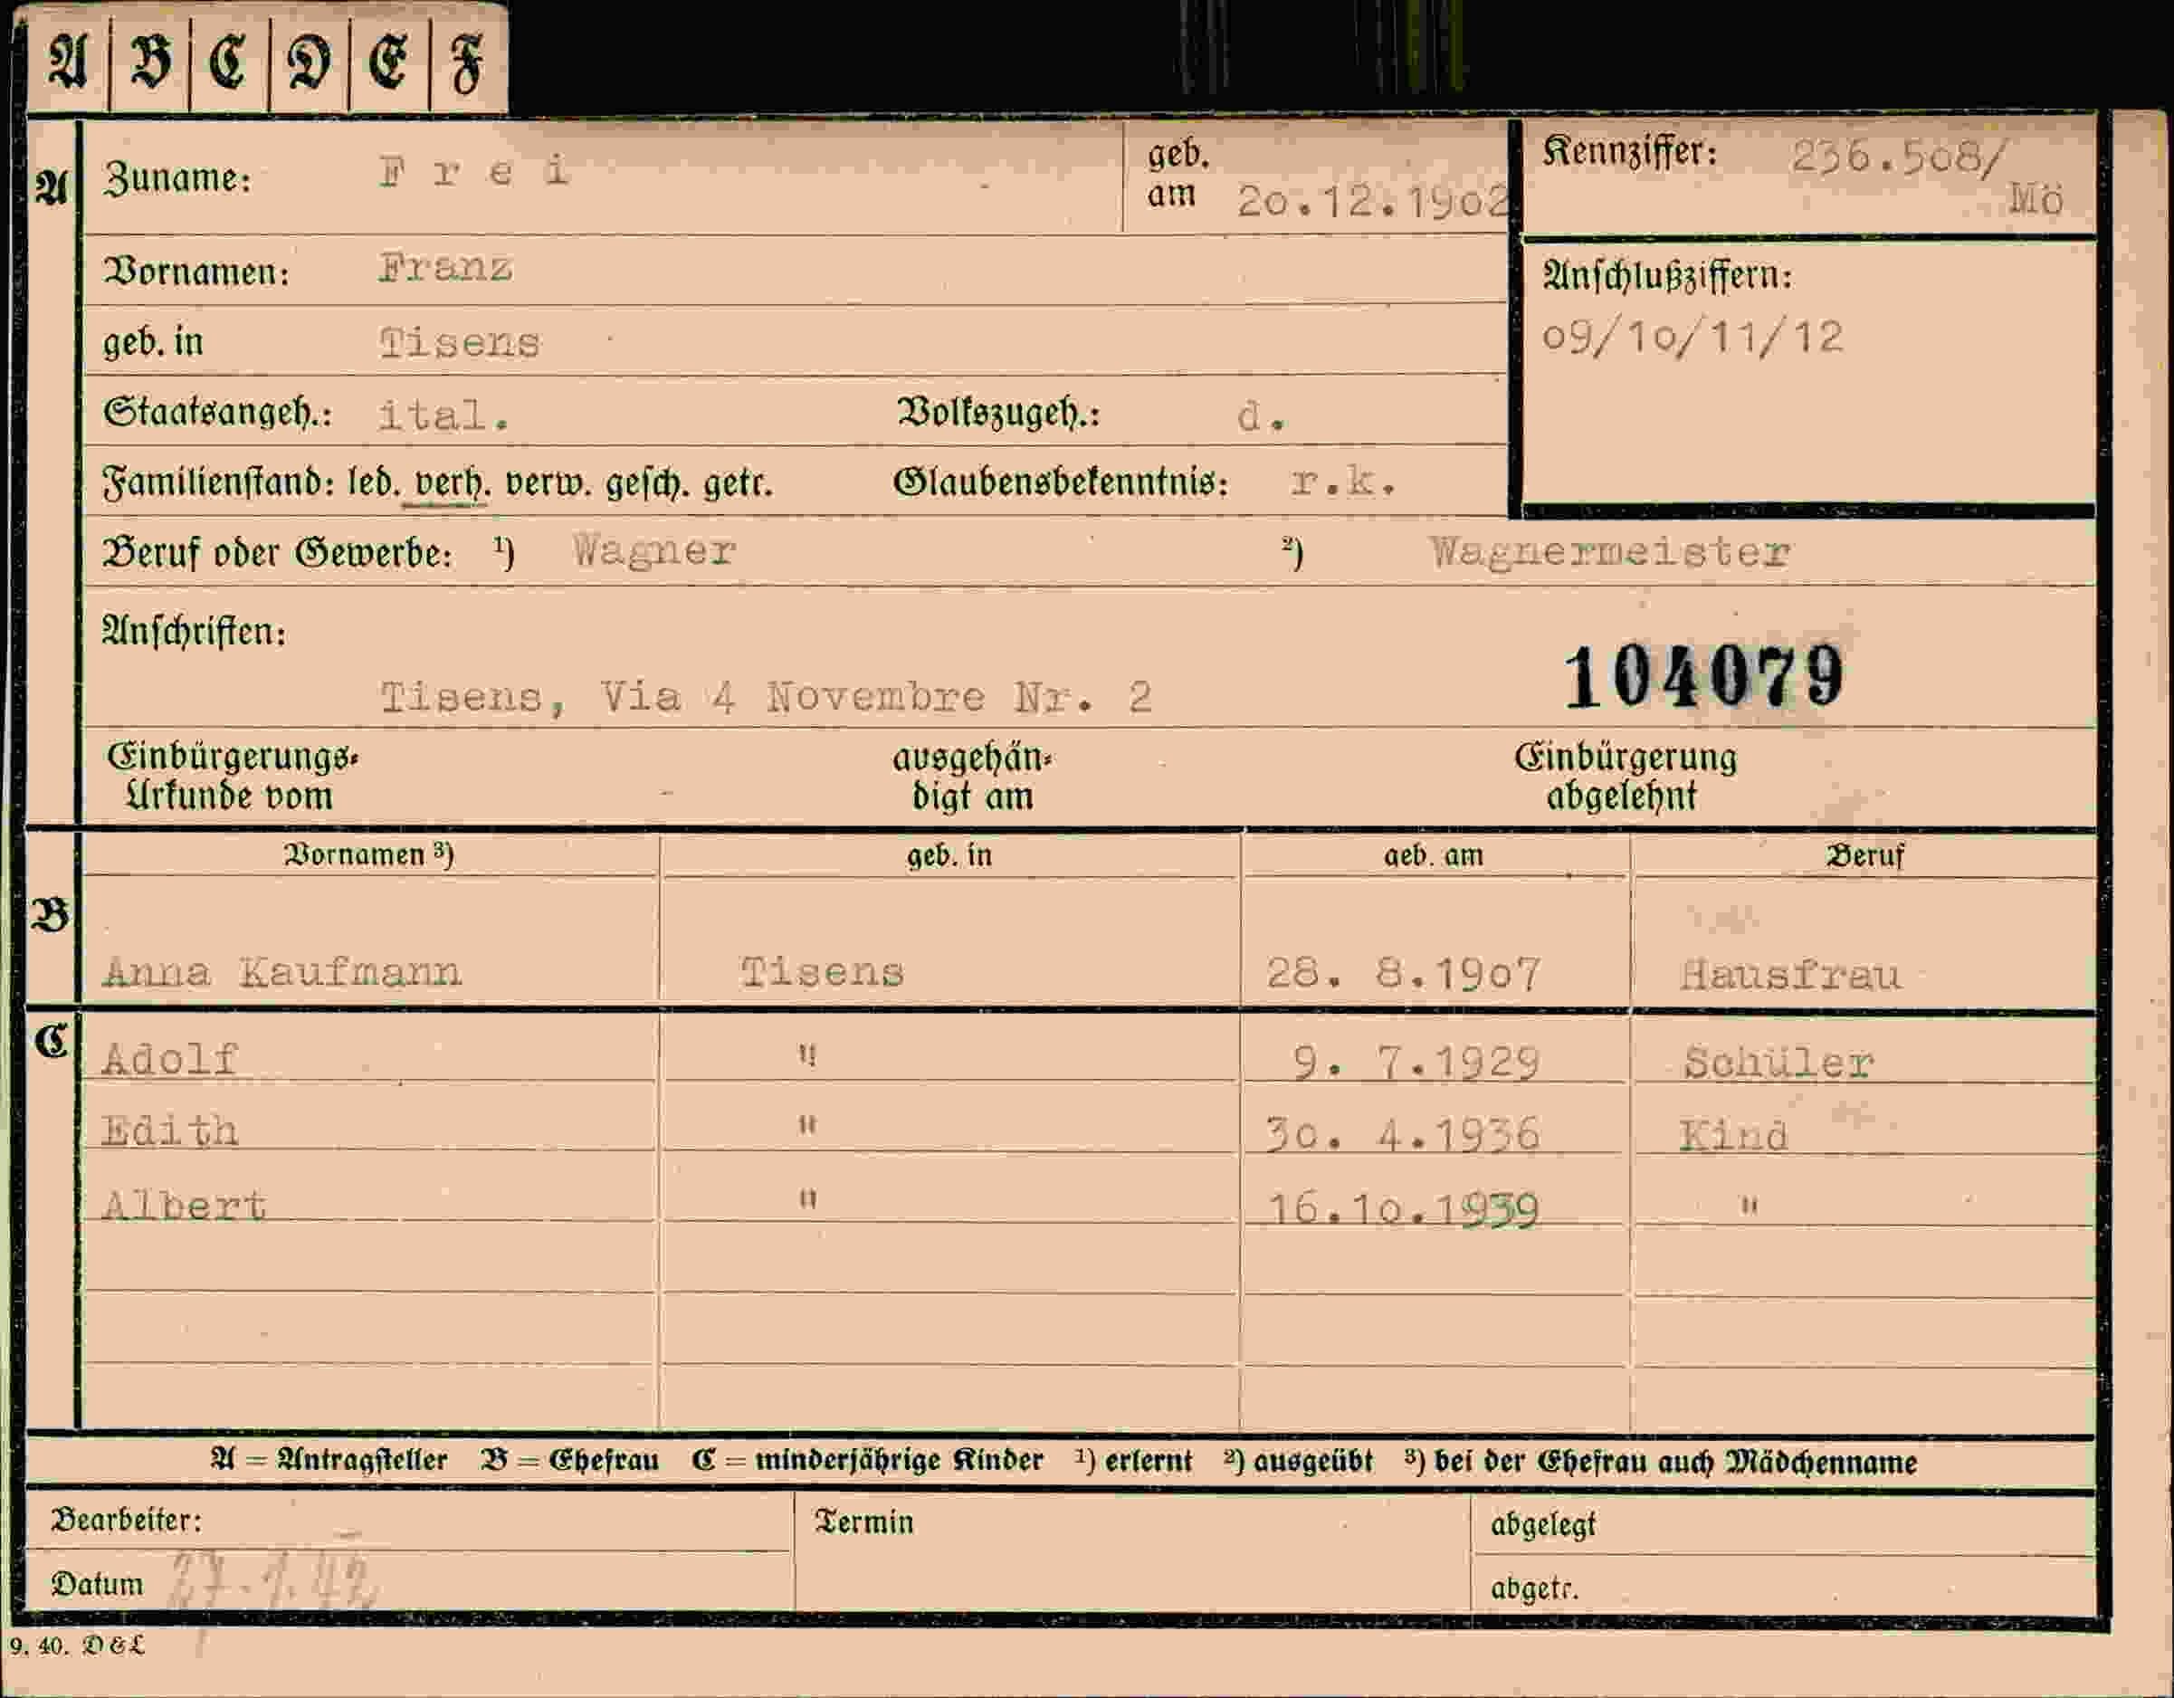Click the 'geb. am' column header
The image size is (2174, 1698).
1434,855
